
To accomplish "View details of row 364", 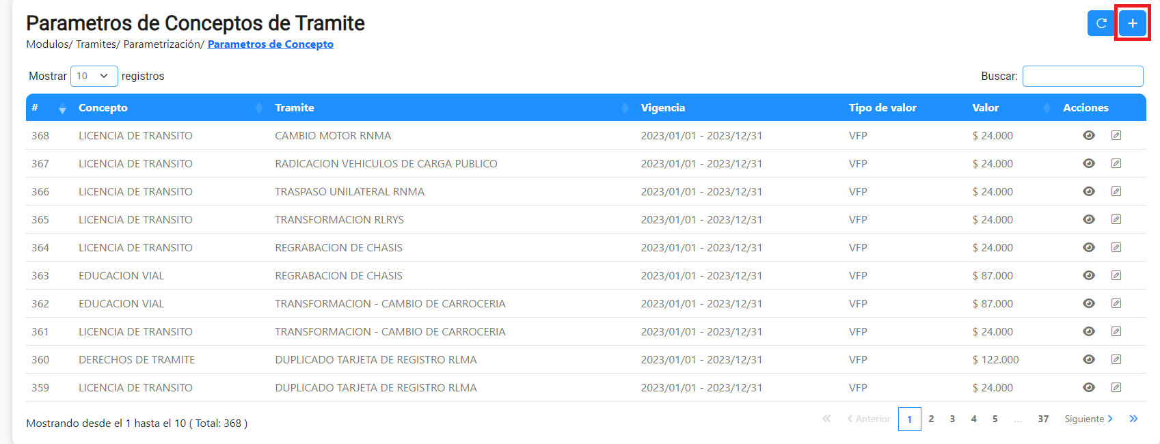I will pos(1089,247).
